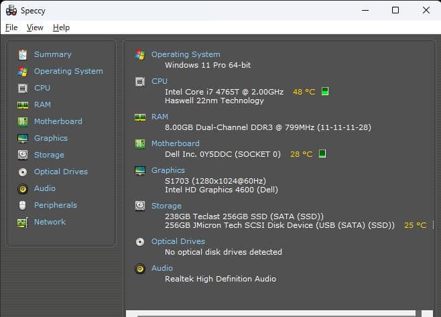Click the 256GB JMicron Tech SCSI Disk line
Viewport: 441px width, 317px height.
tap(280, 225)
